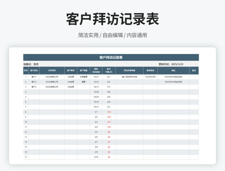Screen dimensions: 225x171
Task: Click XXXX有限公司 in the 客户1 row
Action: pyautogui.click(x=52, y=77)
